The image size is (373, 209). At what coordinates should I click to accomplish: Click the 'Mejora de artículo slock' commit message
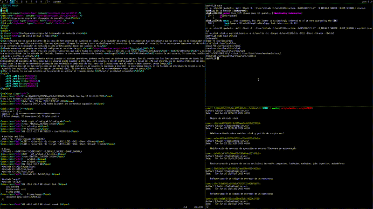(x=224, y=118)
